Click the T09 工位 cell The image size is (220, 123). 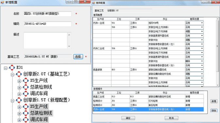click(x=120, y=48)
